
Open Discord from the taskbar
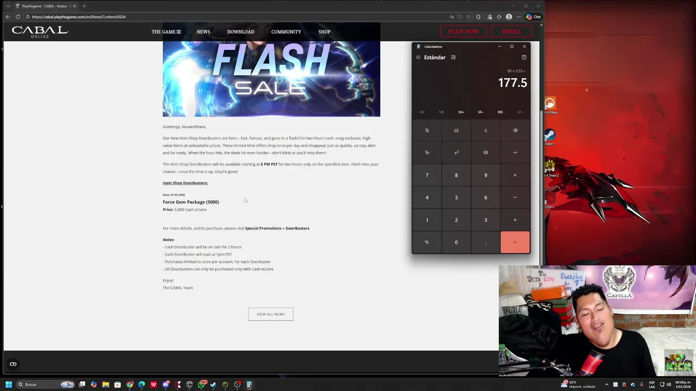coord(165,384)
